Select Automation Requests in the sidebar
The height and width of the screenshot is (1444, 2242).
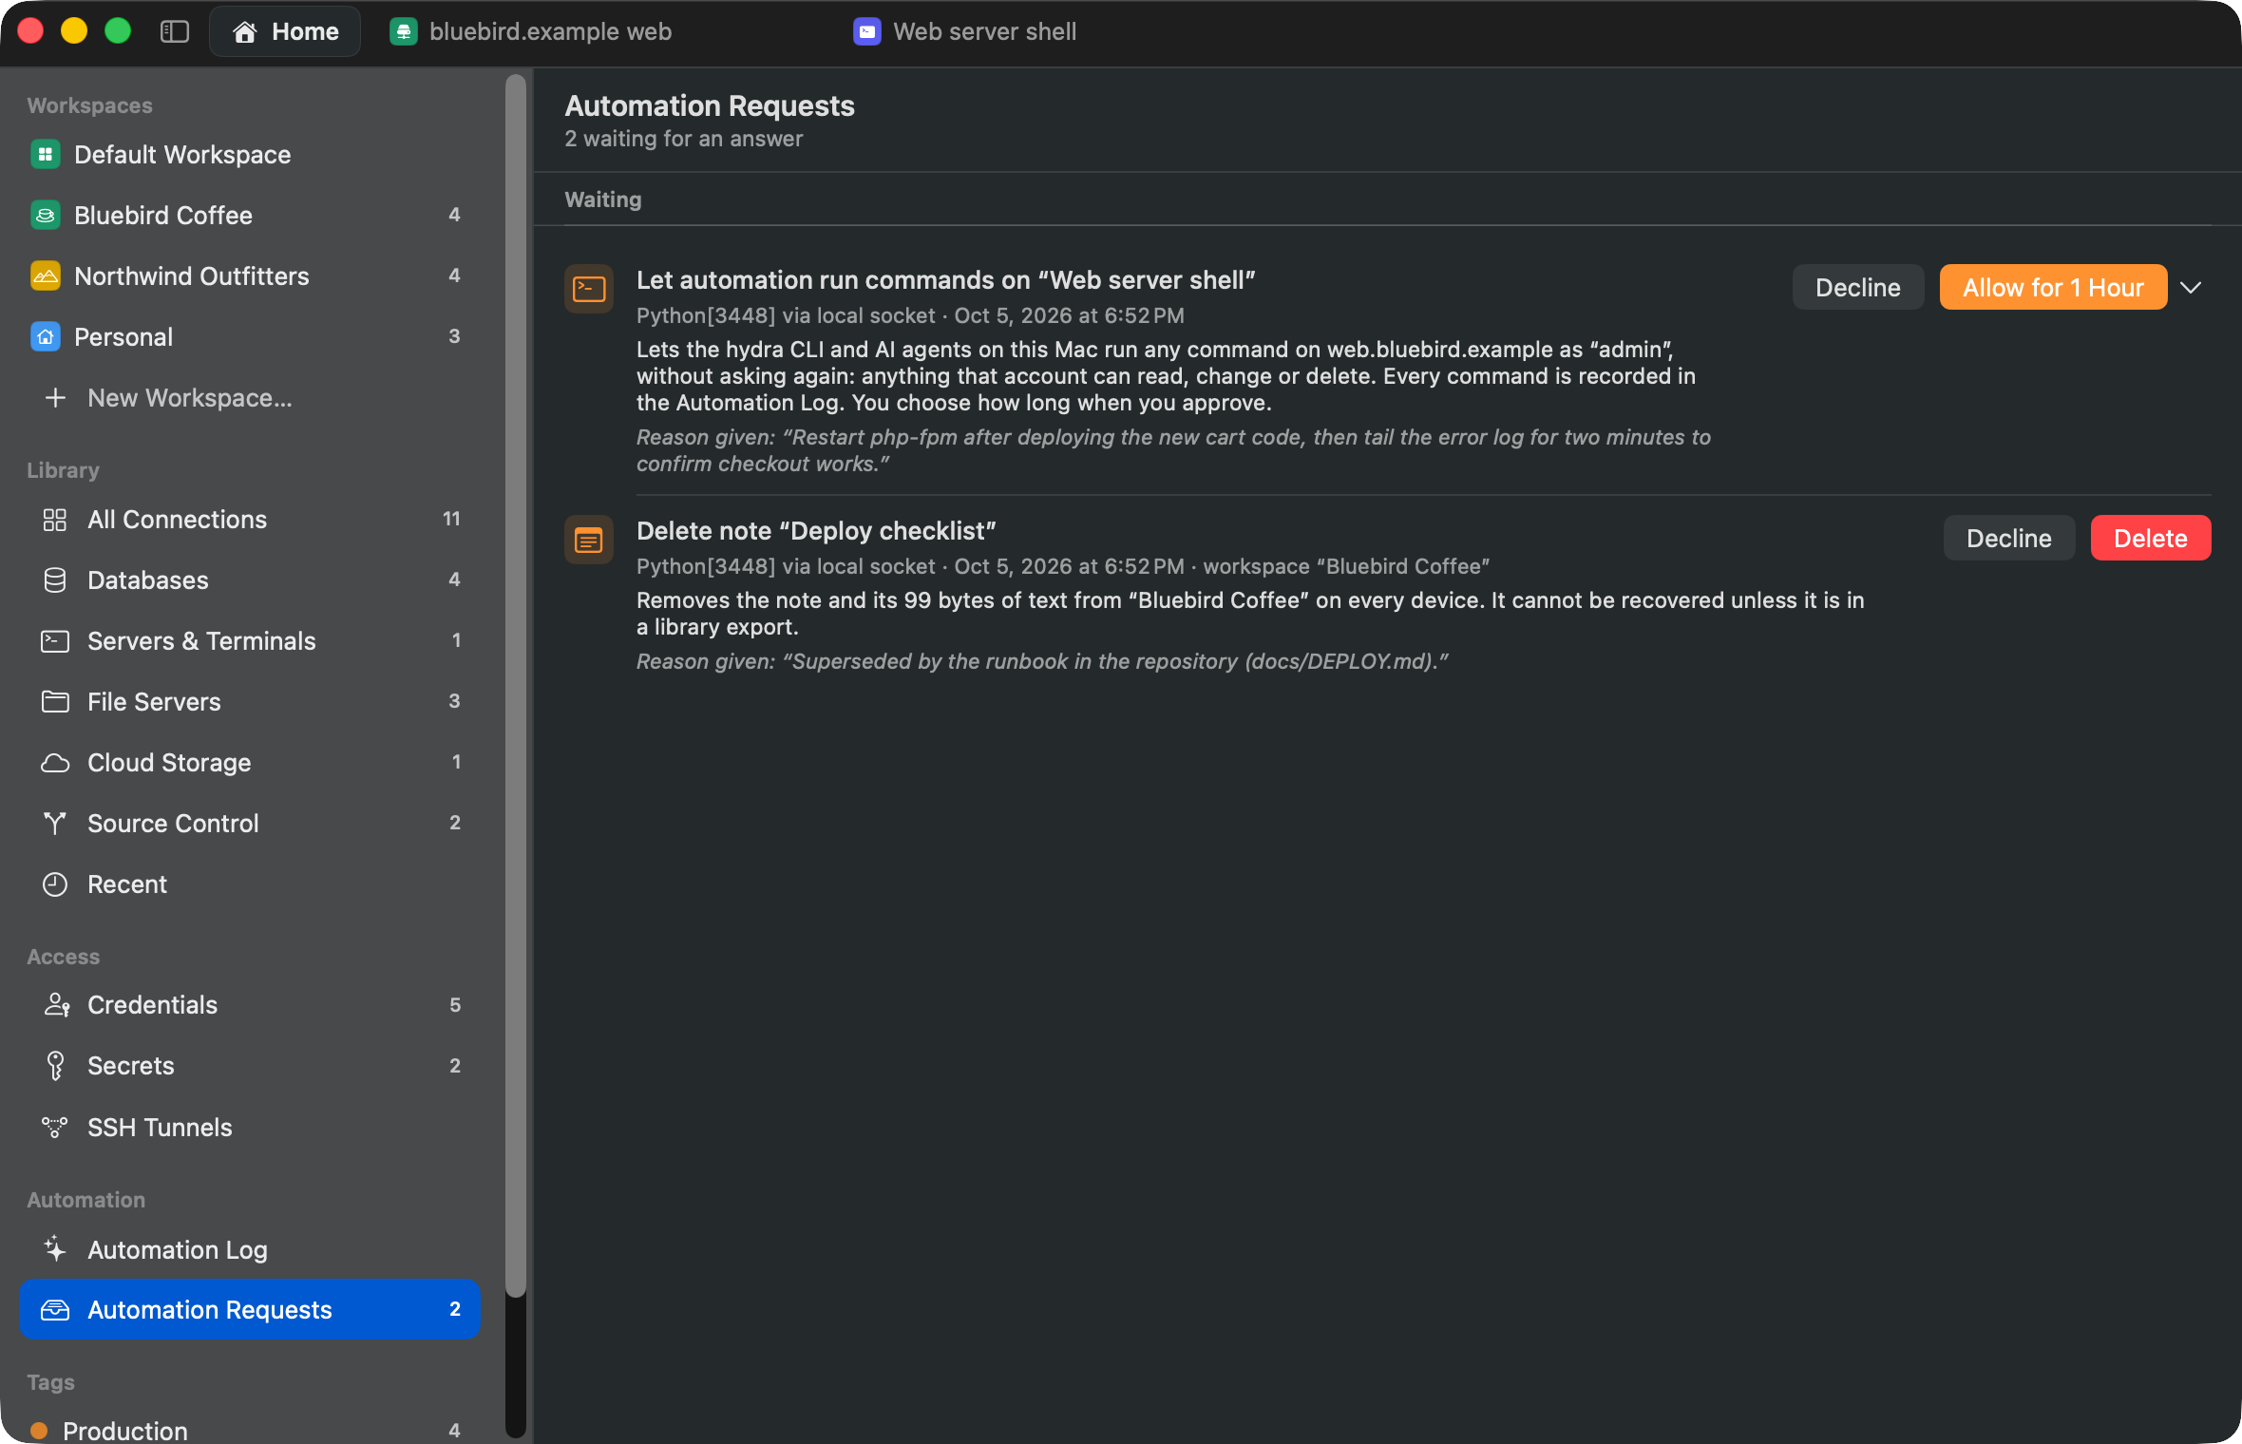pyautogui.click(x=249, y=1309)
